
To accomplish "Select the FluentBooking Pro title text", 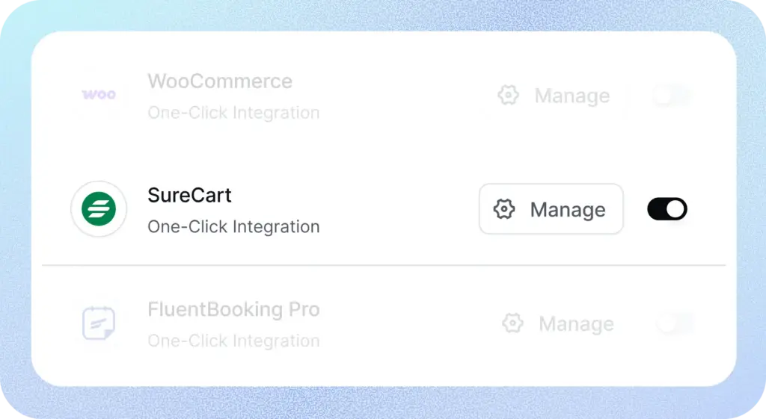I will pos(233,309).
